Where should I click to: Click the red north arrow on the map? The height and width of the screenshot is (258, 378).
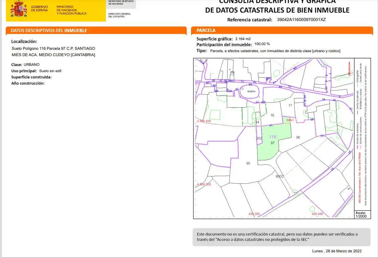click(349, 69)
